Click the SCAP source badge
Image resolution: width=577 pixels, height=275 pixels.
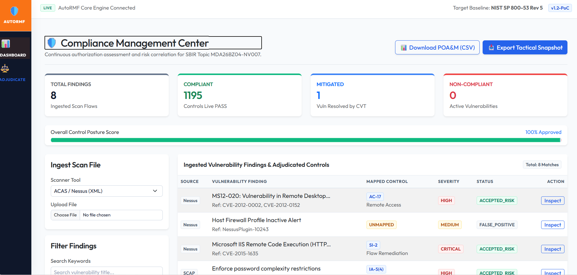pos(189,272)
